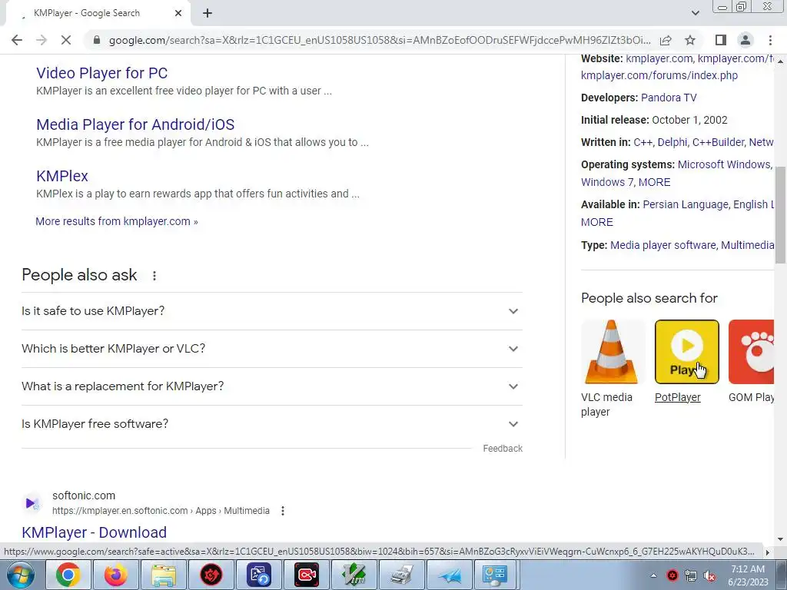787x590 pixels.
Task: Launch Firefox from the taskbar
Action: pyautogui.click(x=116, y=575)
